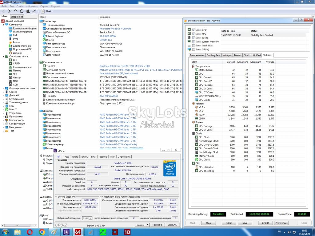Click Save button in stability test
The height and width of the screenshot is (236, 315).
(x=245, y=223)
